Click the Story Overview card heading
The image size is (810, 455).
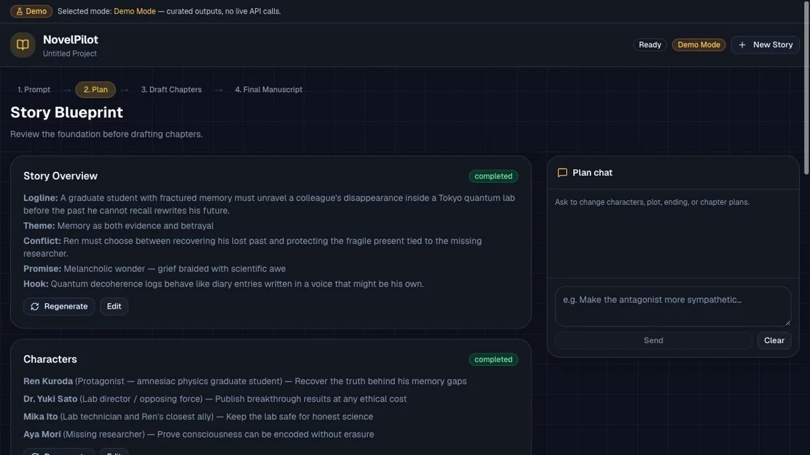click(x=61, y=176)
